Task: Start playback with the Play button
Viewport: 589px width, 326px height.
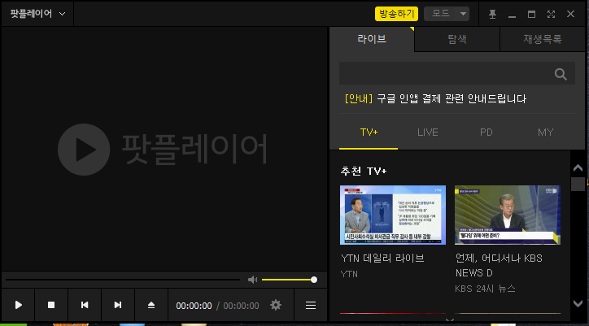Action: 18,305
